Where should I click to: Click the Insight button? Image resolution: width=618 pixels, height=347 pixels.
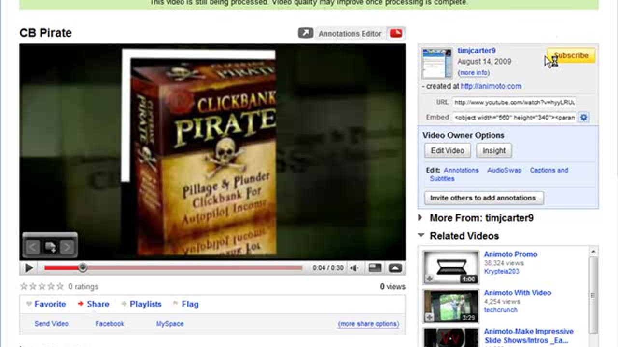click(x=494, y=150)
